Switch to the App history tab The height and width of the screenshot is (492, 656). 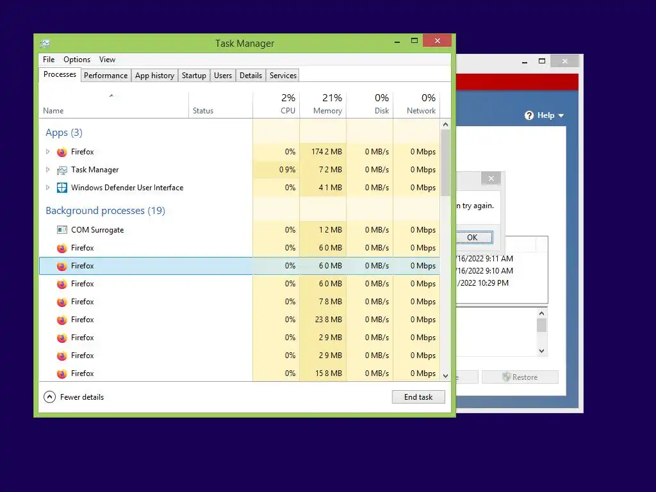coord(154,76)
